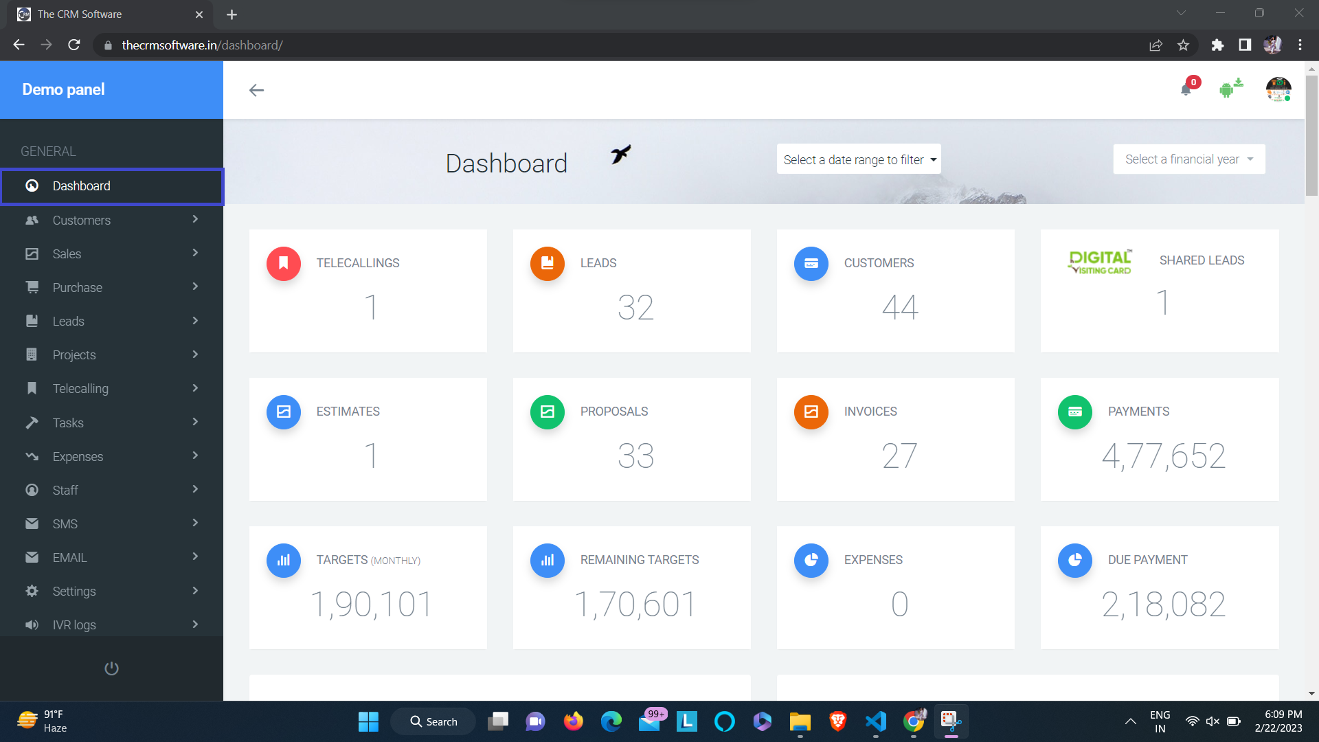Click the Android app download icon
The image size is (1319, 742).
pyautogui.click(x=1230, y=89)
